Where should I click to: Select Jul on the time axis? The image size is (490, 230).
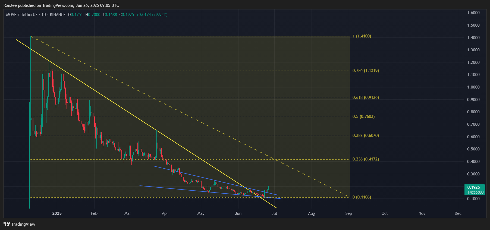(274, 213)
